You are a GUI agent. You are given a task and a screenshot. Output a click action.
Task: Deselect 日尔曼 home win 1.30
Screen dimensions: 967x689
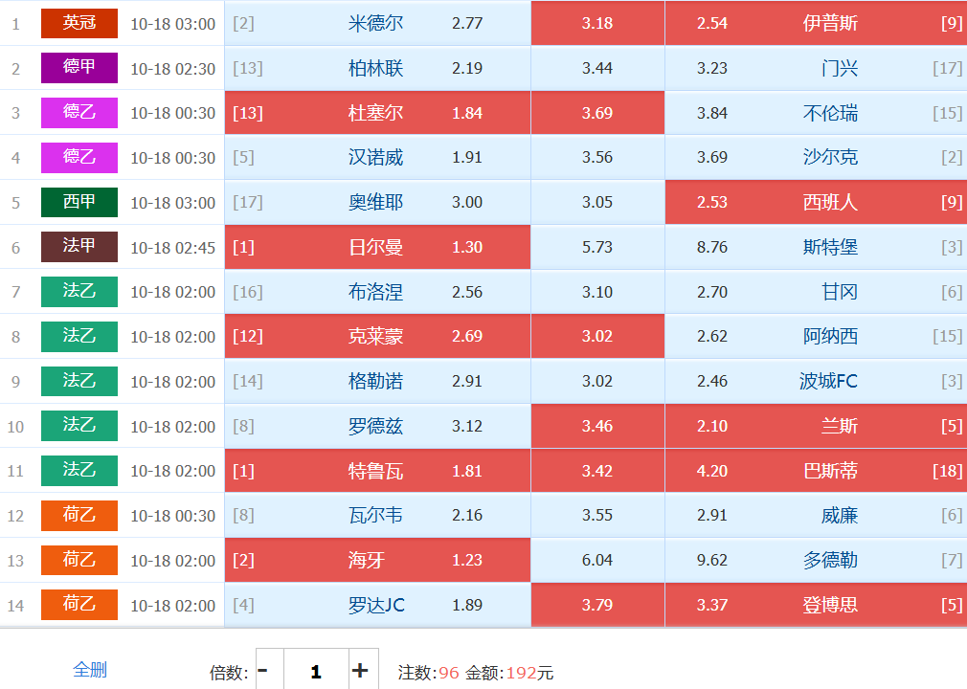377,247
